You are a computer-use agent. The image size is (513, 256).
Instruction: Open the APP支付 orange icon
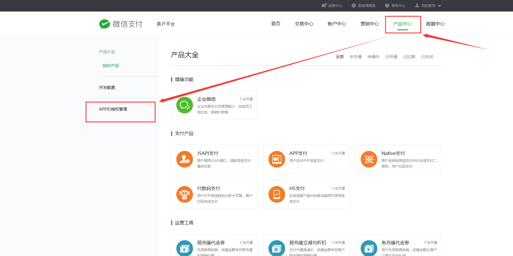[277, 159]
